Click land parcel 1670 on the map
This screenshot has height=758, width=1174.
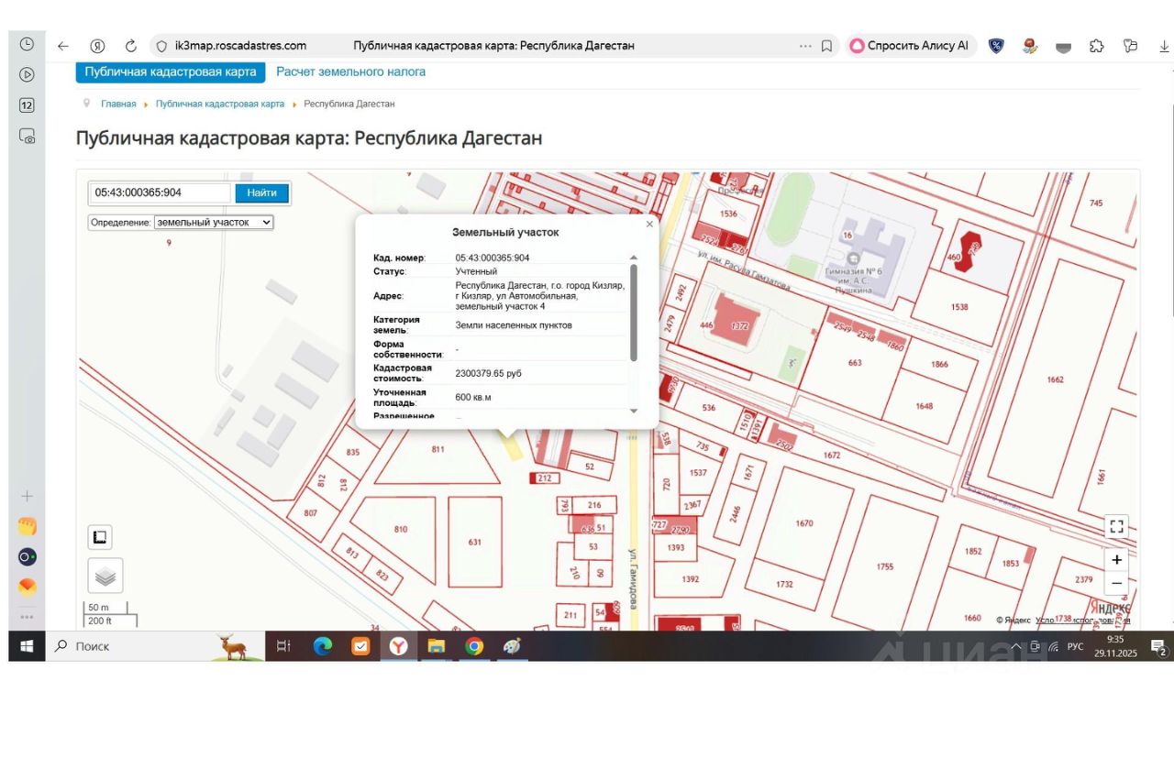click(x=804, y=523)
